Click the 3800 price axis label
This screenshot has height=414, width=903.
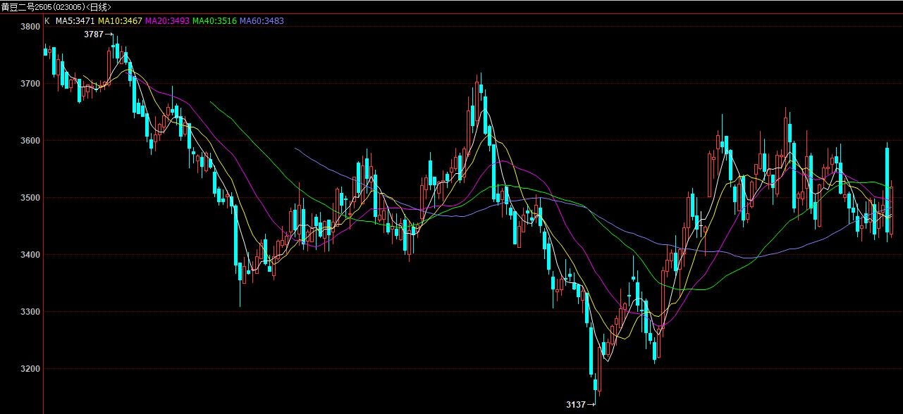(31, 27)
